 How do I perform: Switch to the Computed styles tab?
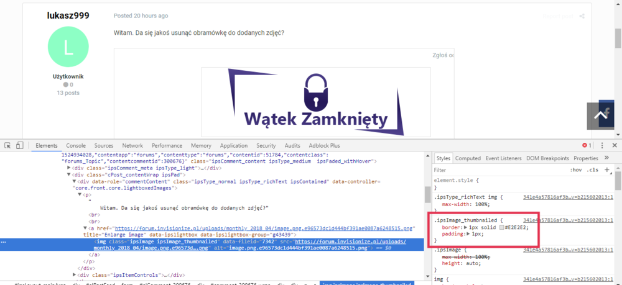click(x=468, y=158)
